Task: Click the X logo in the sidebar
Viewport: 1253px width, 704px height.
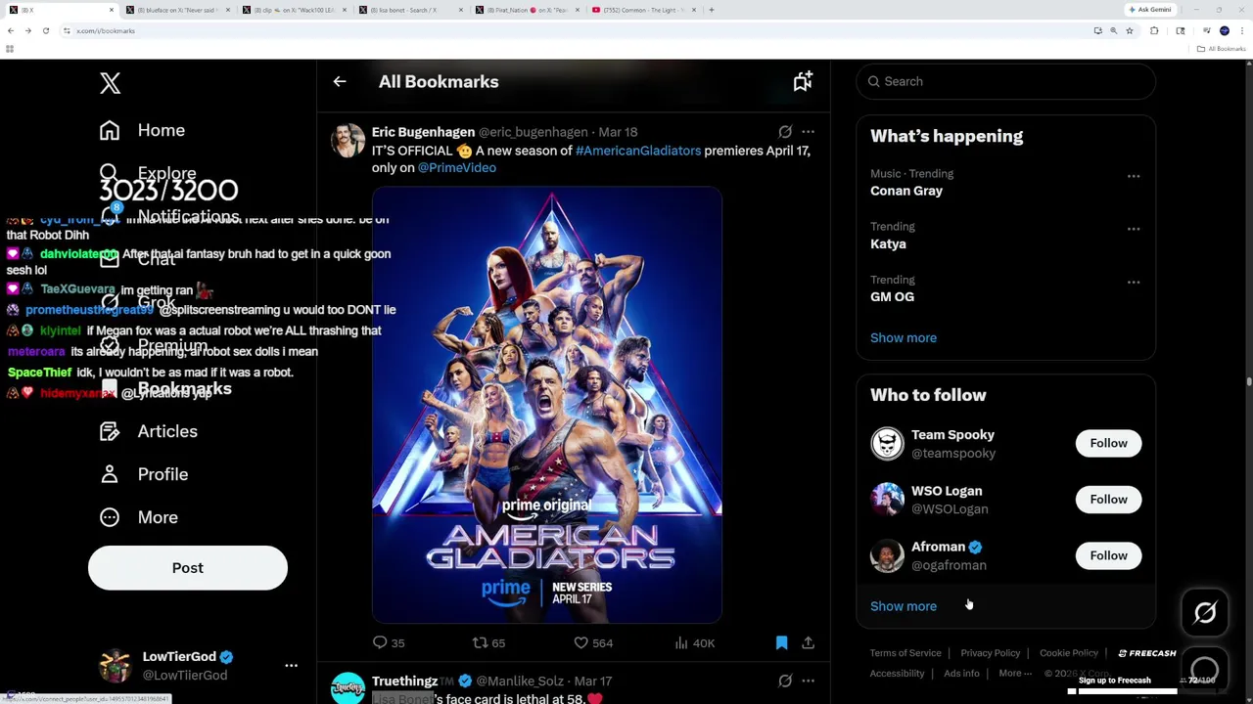Action: point(110,83)
